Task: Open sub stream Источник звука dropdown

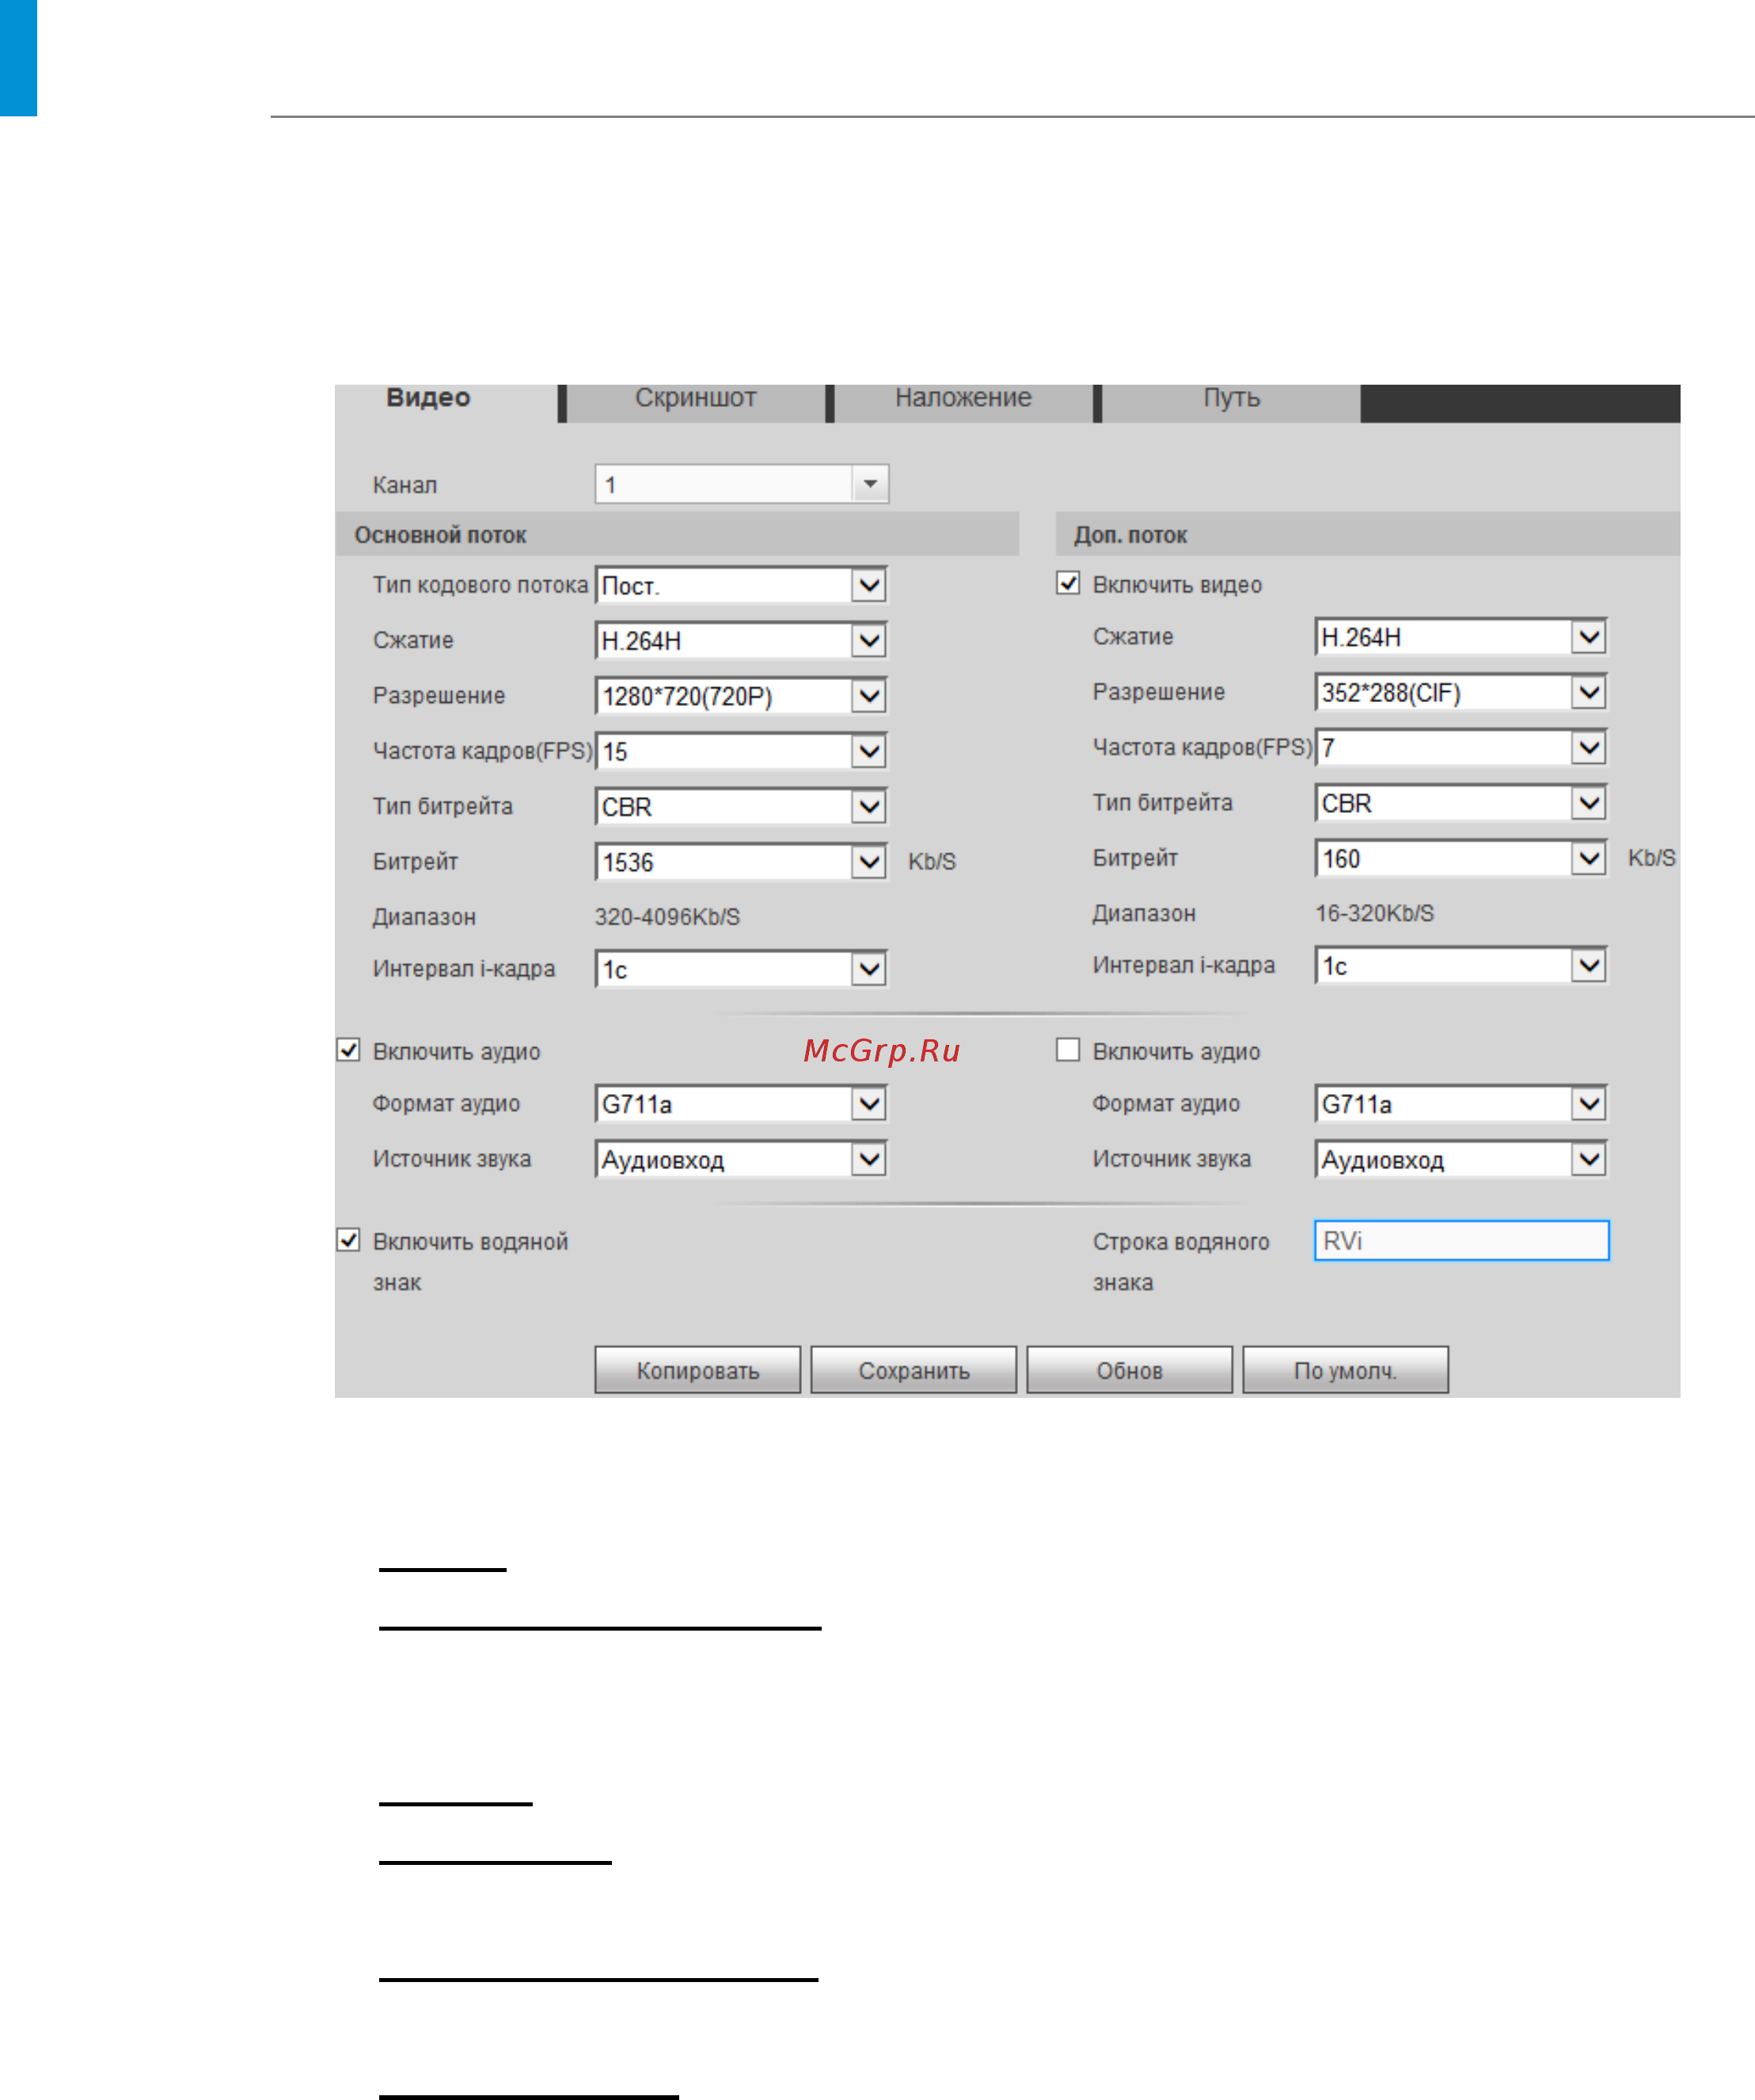Action: 1461,1159
